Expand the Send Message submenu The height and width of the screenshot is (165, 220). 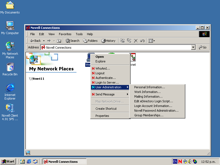tap(110, 94)
